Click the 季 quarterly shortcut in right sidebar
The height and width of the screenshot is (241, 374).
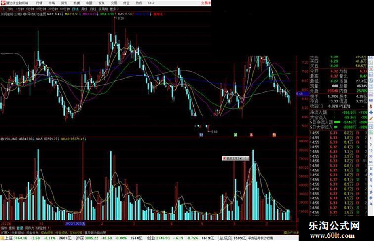[x=371, y=198]
